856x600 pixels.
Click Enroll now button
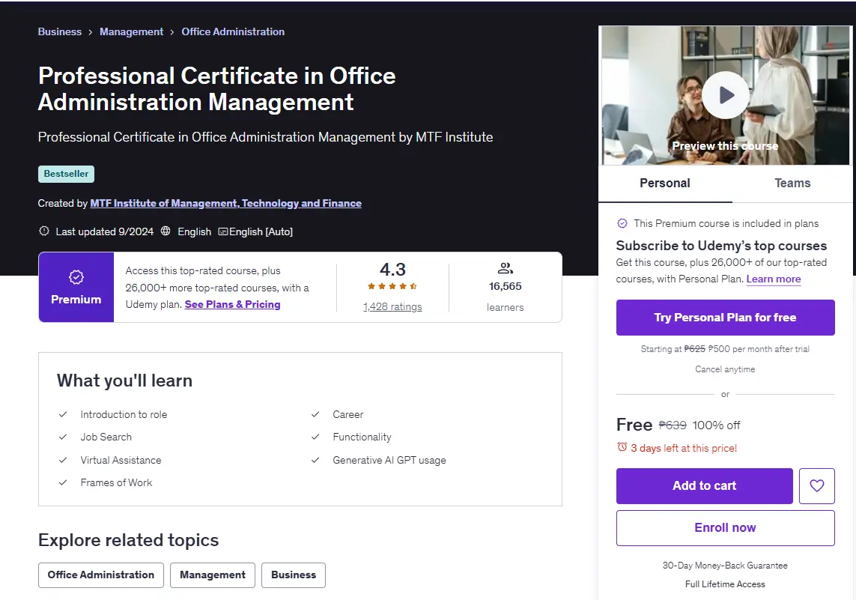(x=725, y=527)
